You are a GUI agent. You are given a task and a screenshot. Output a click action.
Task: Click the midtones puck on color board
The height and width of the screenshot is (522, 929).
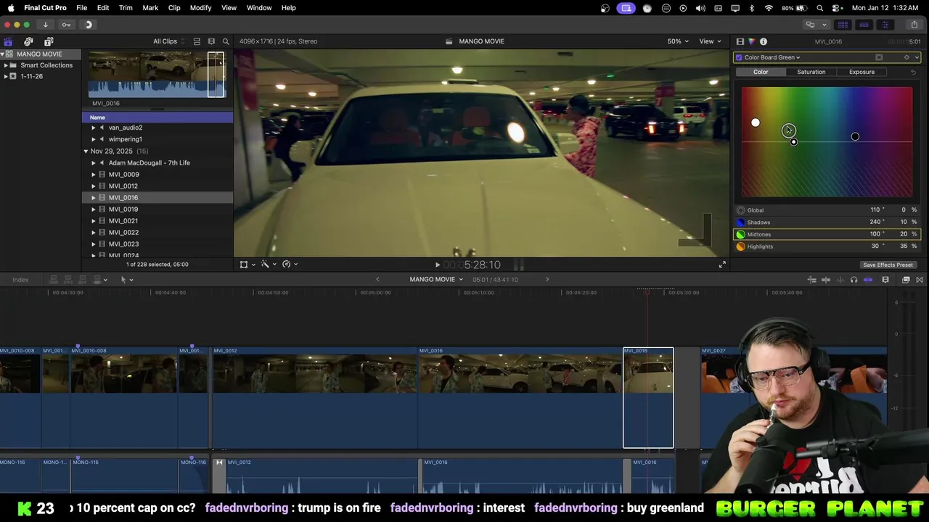click(788, 130)
